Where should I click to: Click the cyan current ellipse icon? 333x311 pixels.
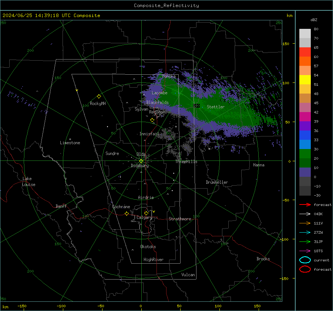click(x=305, y=260)
